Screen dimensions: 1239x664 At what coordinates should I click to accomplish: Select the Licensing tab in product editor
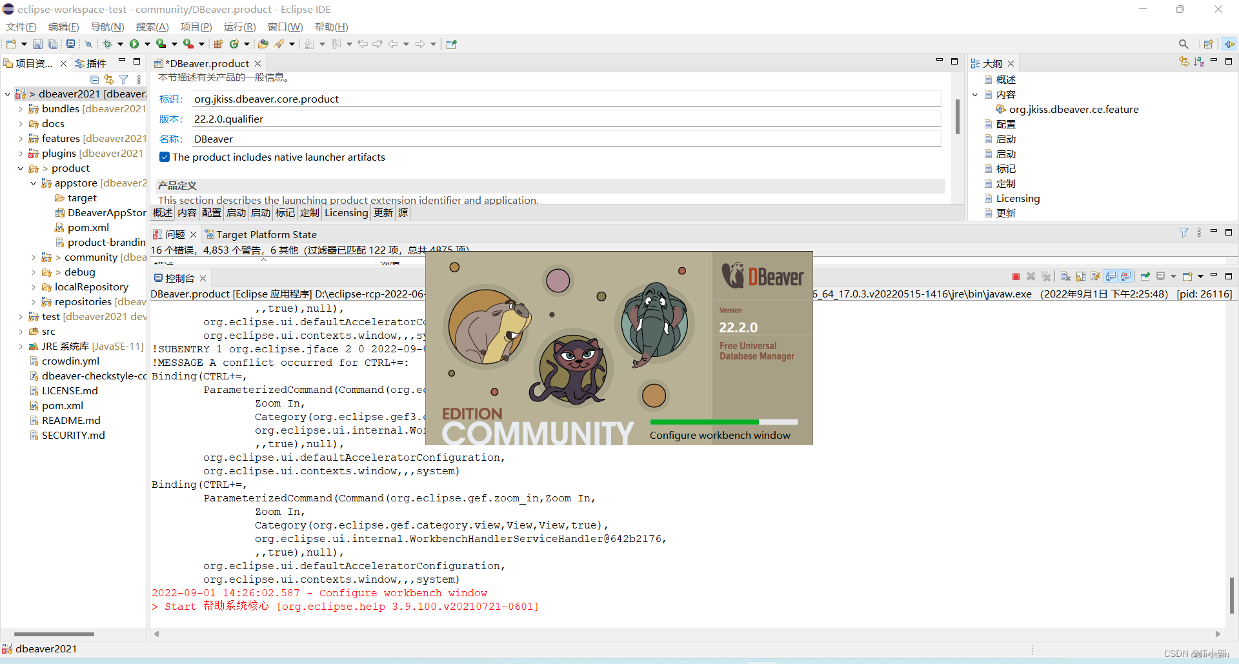(x=346, y=213)
